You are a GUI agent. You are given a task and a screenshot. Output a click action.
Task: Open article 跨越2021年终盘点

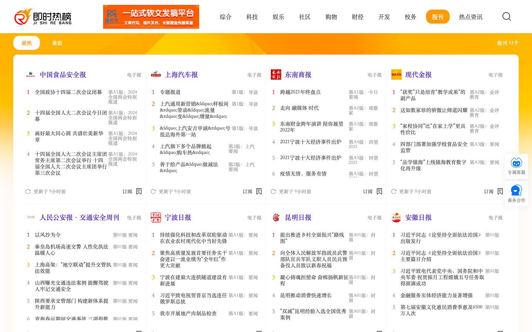pyautogui.click(x=300, y=92)
